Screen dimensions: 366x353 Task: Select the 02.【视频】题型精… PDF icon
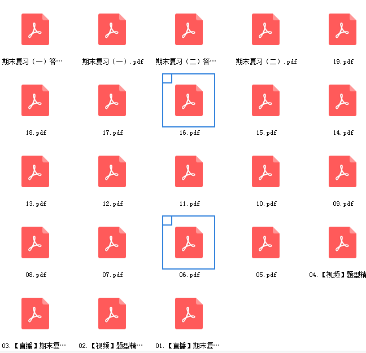[112, 314]
